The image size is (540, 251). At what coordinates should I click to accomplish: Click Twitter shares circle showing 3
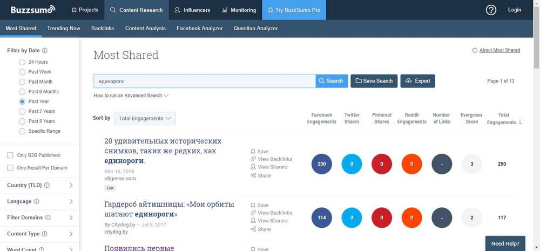(x=352, y=218)
